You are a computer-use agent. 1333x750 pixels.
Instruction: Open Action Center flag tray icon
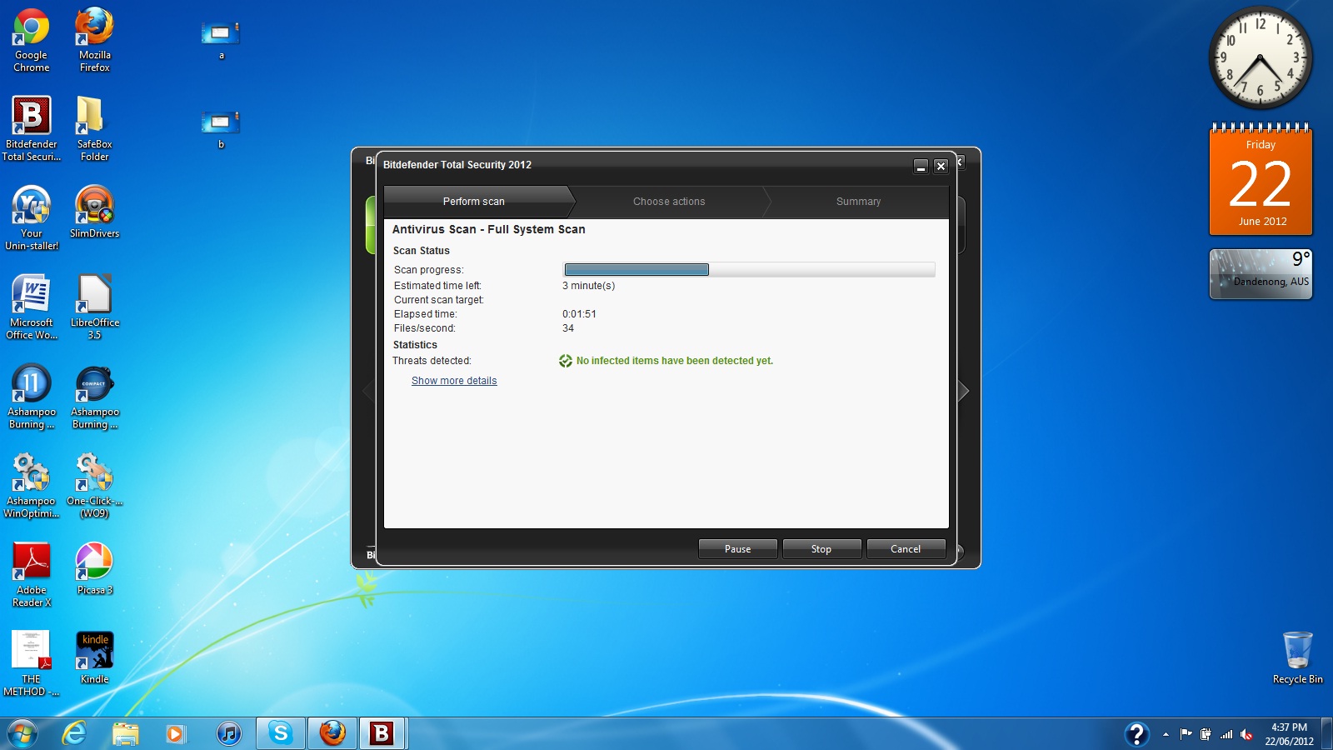1186,734
